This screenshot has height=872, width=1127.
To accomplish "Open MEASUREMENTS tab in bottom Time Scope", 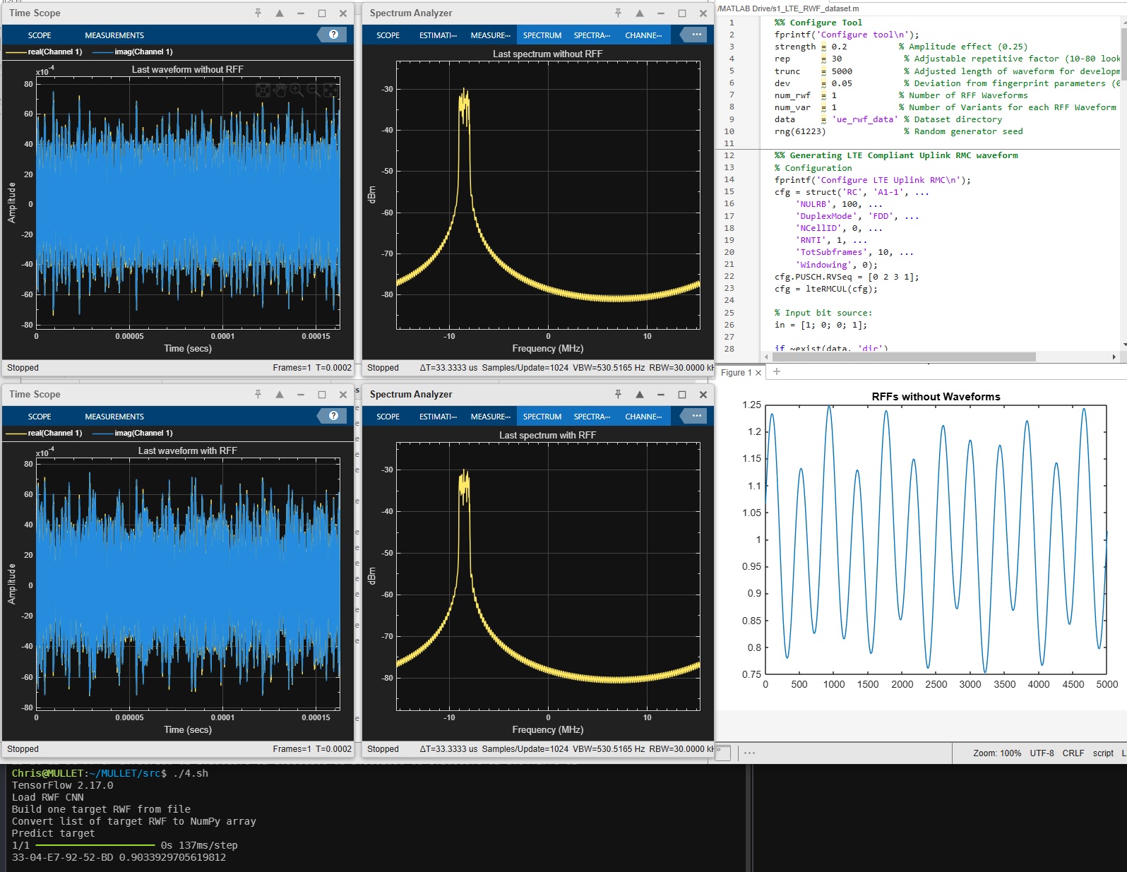I will 114,417.
